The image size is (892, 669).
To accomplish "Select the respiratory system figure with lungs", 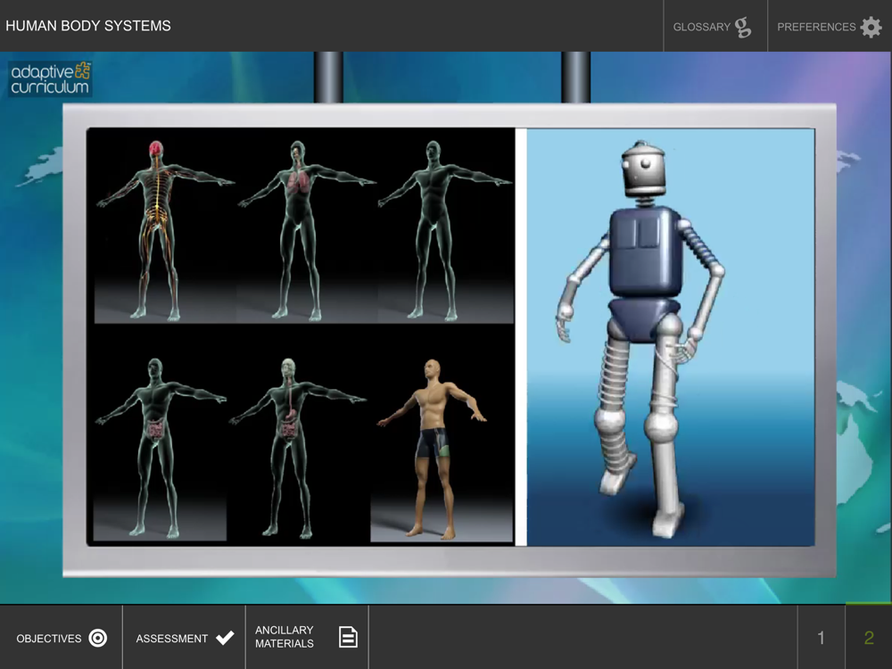I will pos(306,230).
